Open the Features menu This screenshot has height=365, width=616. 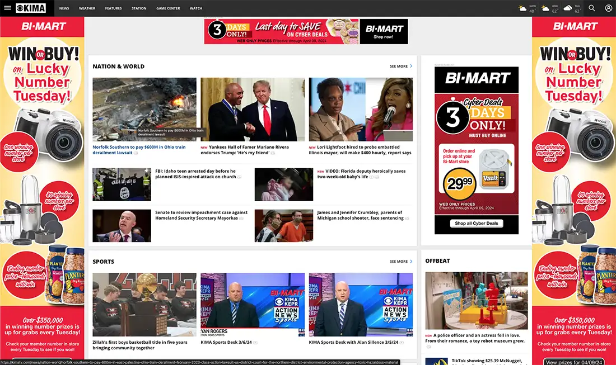(113, 8)
